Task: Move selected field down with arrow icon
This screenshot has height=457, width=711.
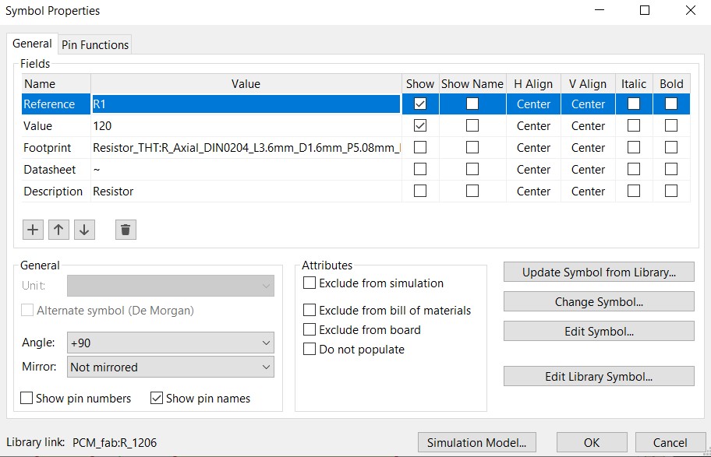Action: tap(84, 229)
